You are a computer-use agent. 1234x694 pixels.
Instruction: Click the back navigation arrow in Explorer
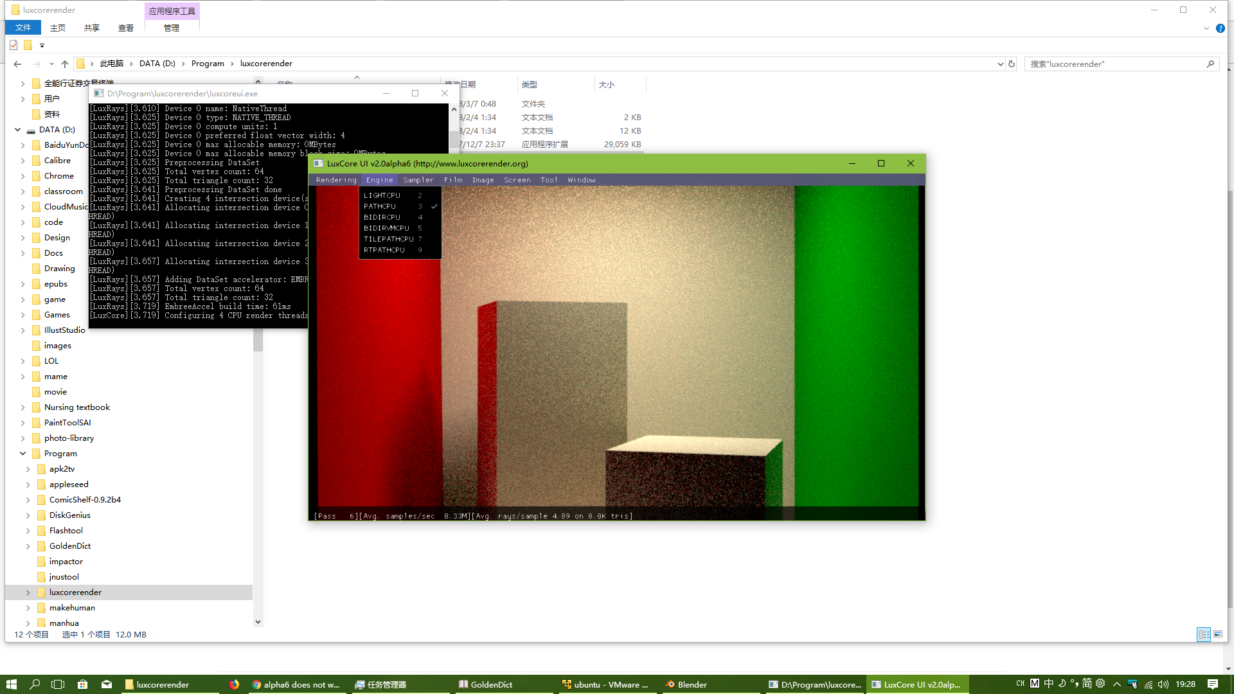click(x=17, y=64)
